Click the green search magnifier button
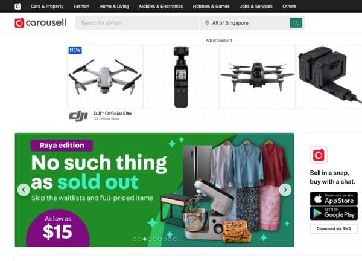 click(x=296, y=22)
